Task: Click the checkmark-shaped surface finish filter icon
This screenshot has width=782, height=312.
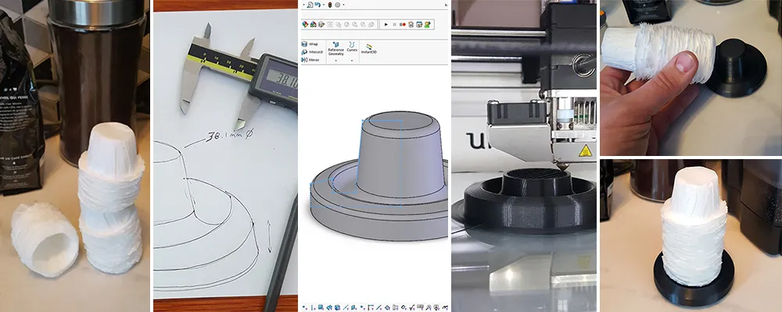Action: (412, 307)
